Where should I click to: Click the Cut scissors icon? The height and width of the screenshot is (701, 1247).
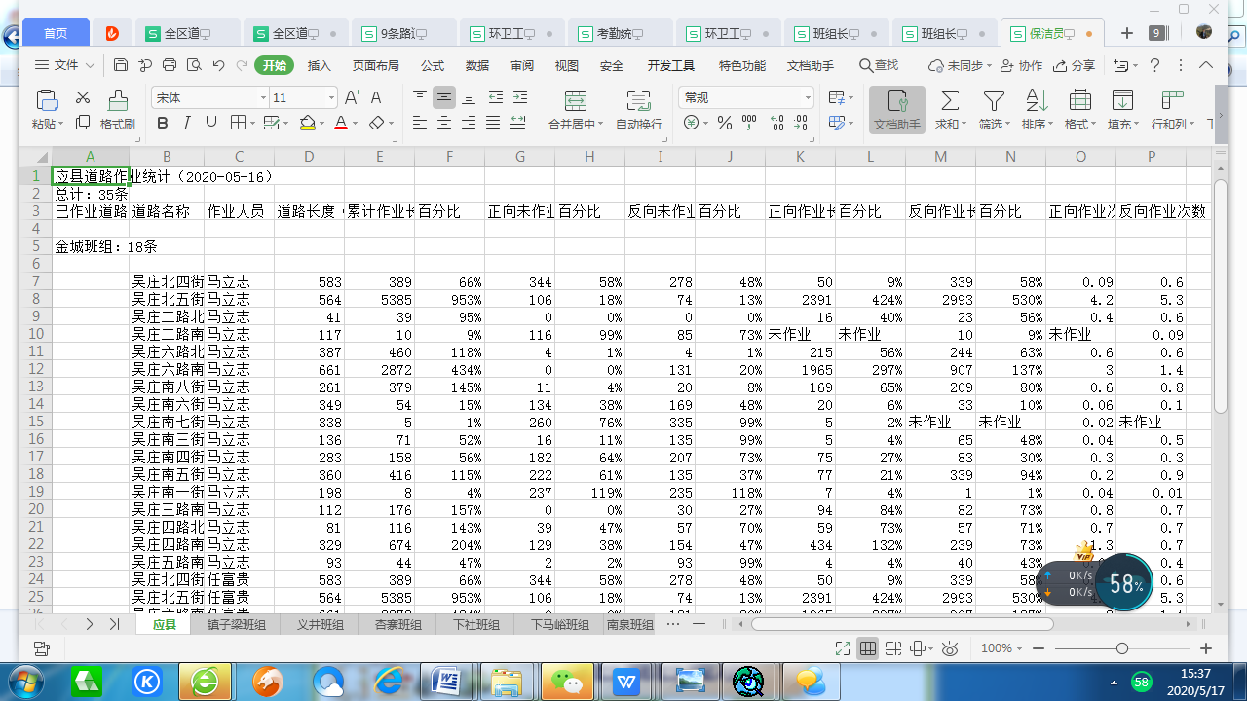(83, 98)
